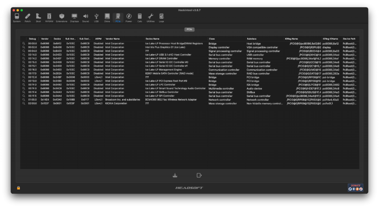
Task: Select 82801 Mobile SATA Controller row
Action: 189,73
